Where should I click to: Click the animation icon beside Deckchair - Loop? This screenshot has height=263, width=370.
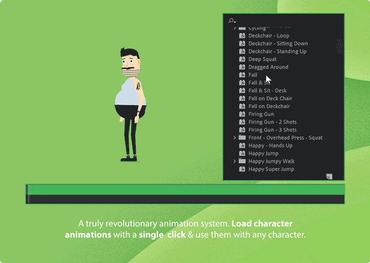coord(242,36)
